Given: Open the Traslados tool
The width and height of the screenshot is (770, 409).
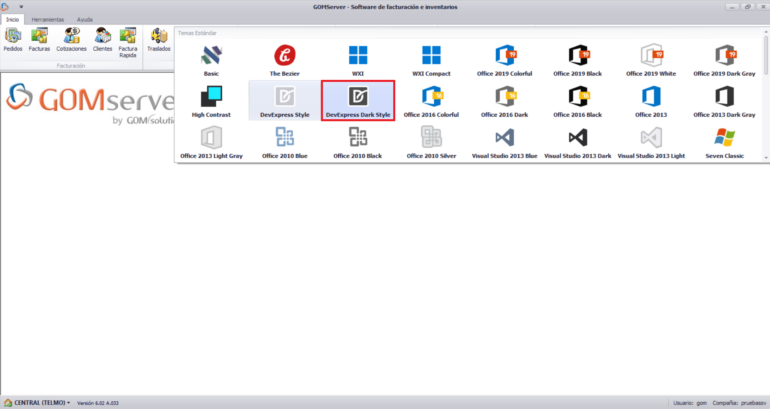Looking at the screenshot, I should coord(158,39).
